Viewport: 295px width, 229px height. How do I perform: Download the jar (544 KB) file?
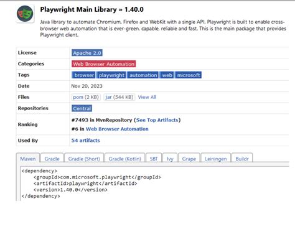point(119,97)
